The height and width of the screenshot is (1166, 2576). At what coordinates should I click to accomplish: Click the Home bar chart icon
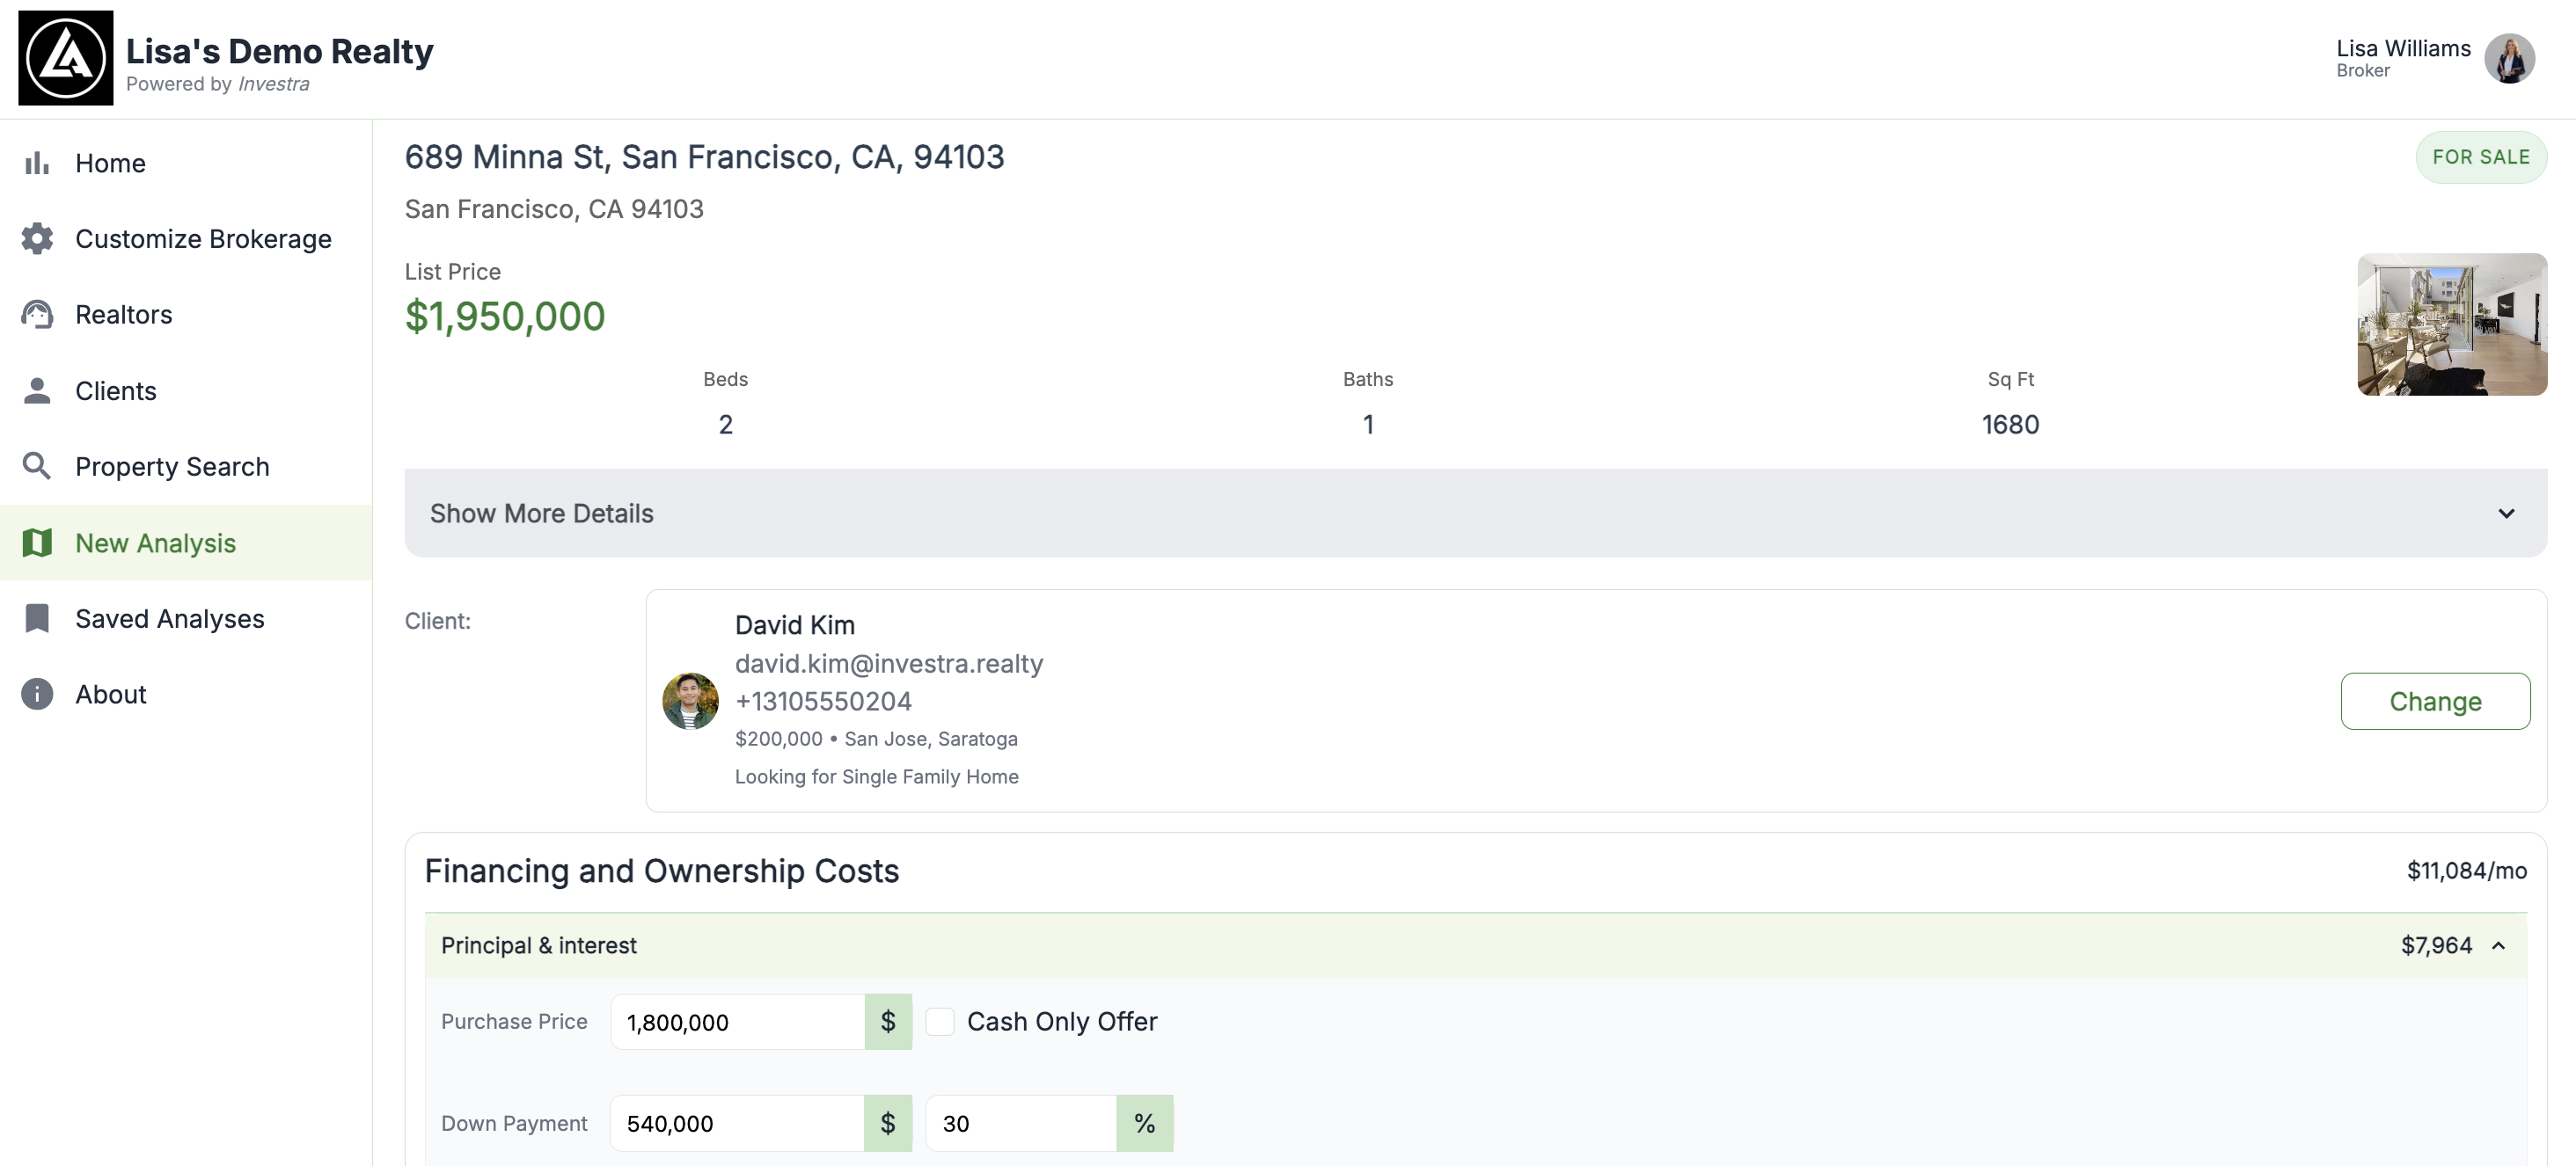tap(37, 163)
